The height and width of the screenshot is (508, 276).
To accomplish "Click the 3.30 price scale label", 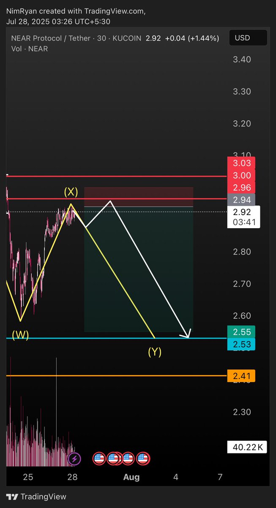I will (242, 91).
